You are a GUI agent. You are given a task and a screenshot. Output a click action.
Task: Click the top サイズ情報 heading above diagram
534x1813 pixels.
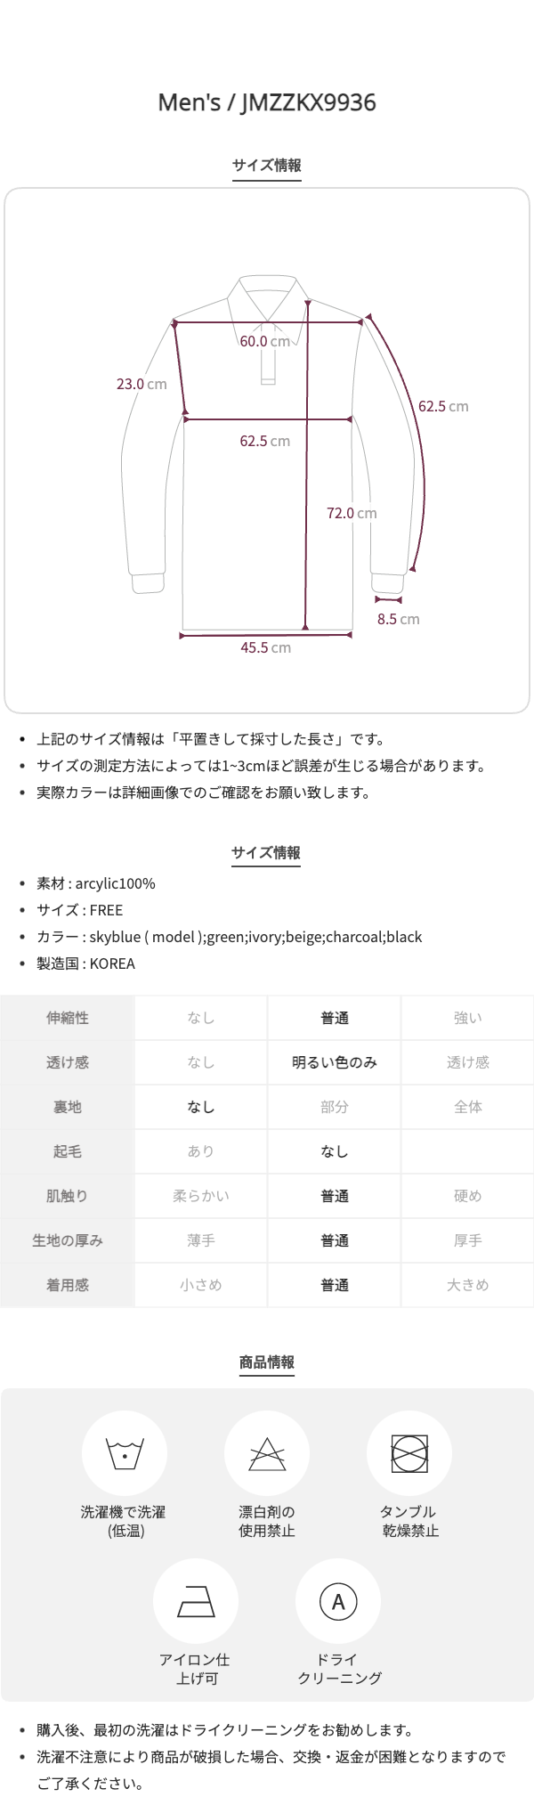(x=267, y=165)
